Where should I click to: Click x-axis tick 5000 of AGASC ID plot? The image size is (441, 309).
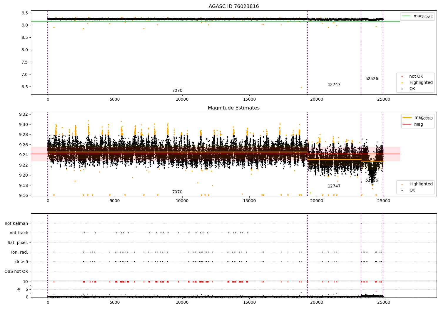[x=115, y=99]
